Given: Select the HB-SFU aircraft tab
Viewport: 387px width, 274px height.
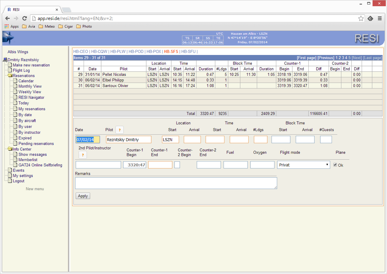Looking at the screenshot, I should pyautogui.click(x=188, y=51).
